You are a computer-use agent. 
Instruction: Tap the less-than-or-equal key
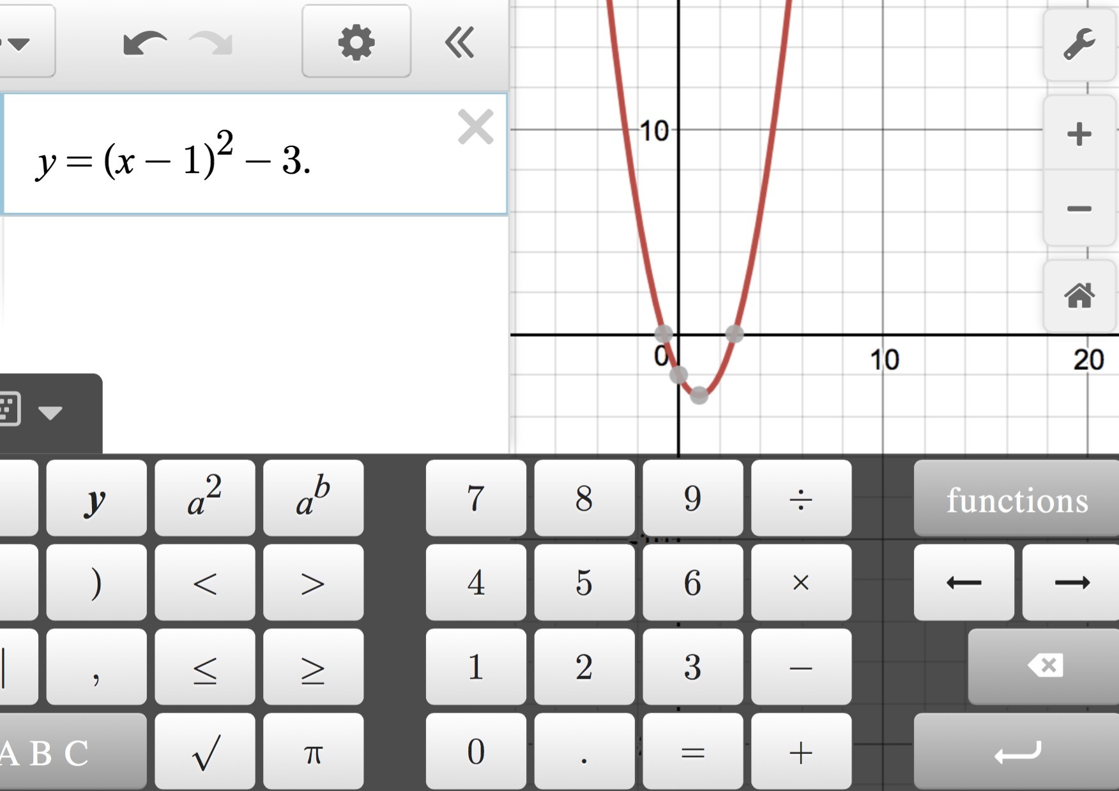(205, 666)
